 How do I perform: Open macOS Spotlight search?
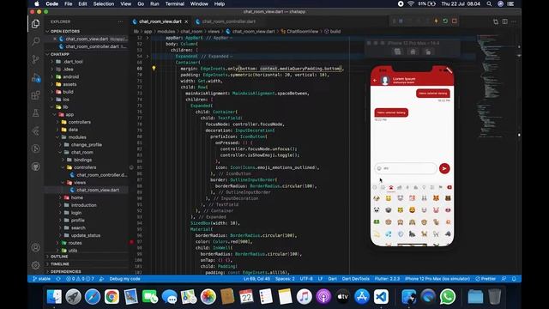[489, 3]
